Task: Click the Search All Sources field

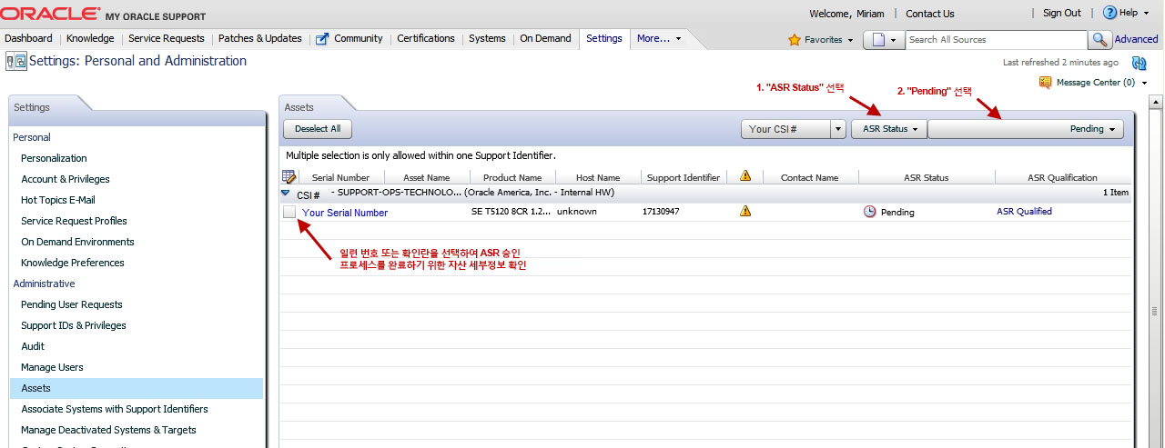Action: 996,40
